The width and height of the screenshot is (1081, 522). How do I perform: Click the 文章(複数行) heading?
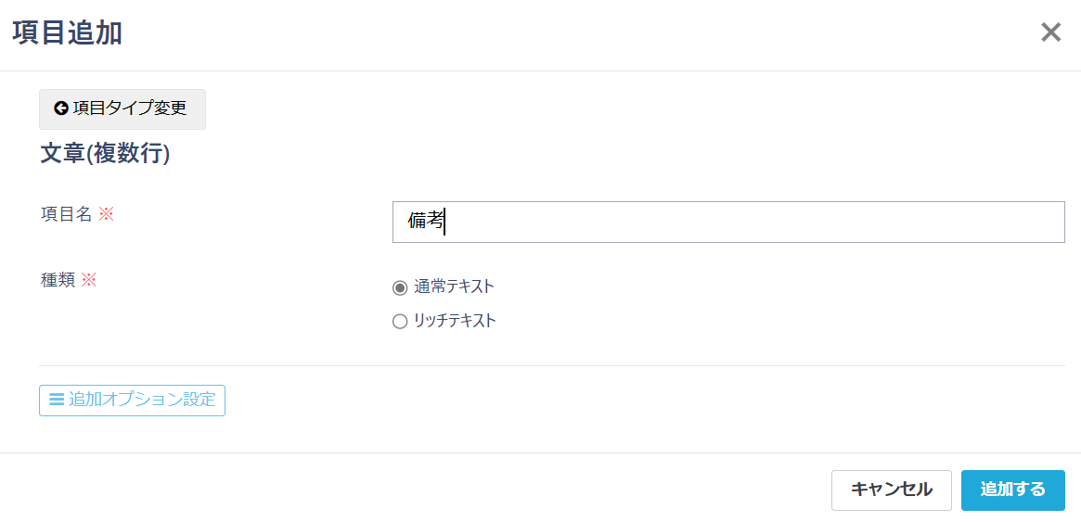tap(105, 154)
